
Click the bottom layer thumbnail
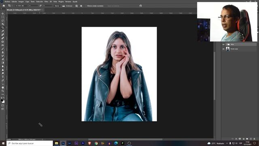(227, 49)
